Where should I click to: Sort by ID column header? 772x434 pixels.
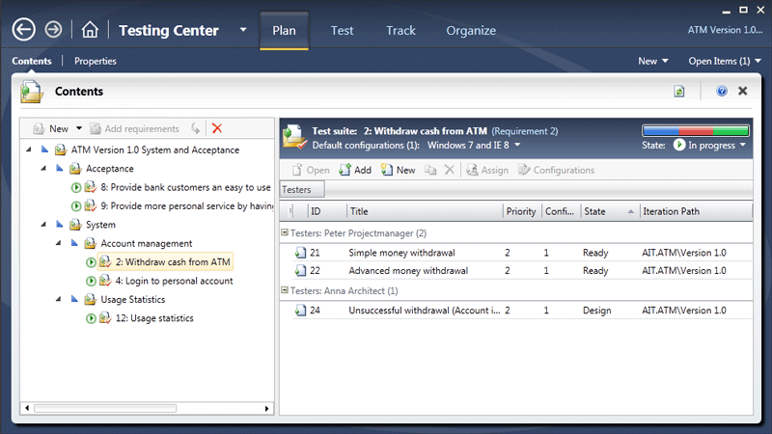click(327, 211)
